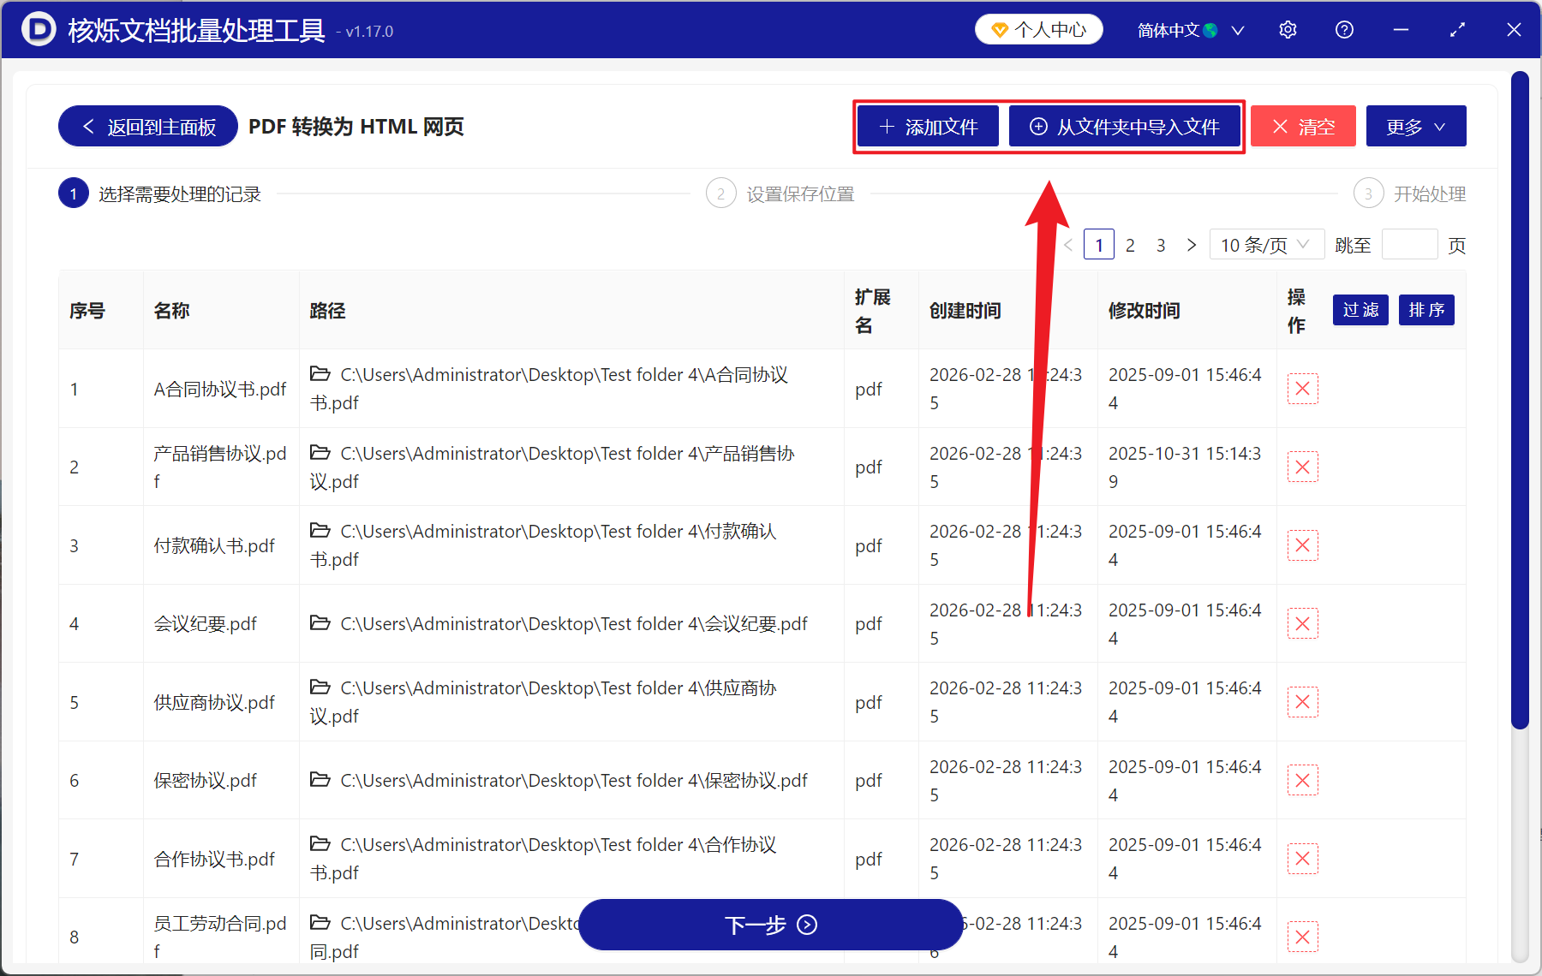Open the 过滤 filter options
Screen dimensions: 1542x976
(1360, 310)
